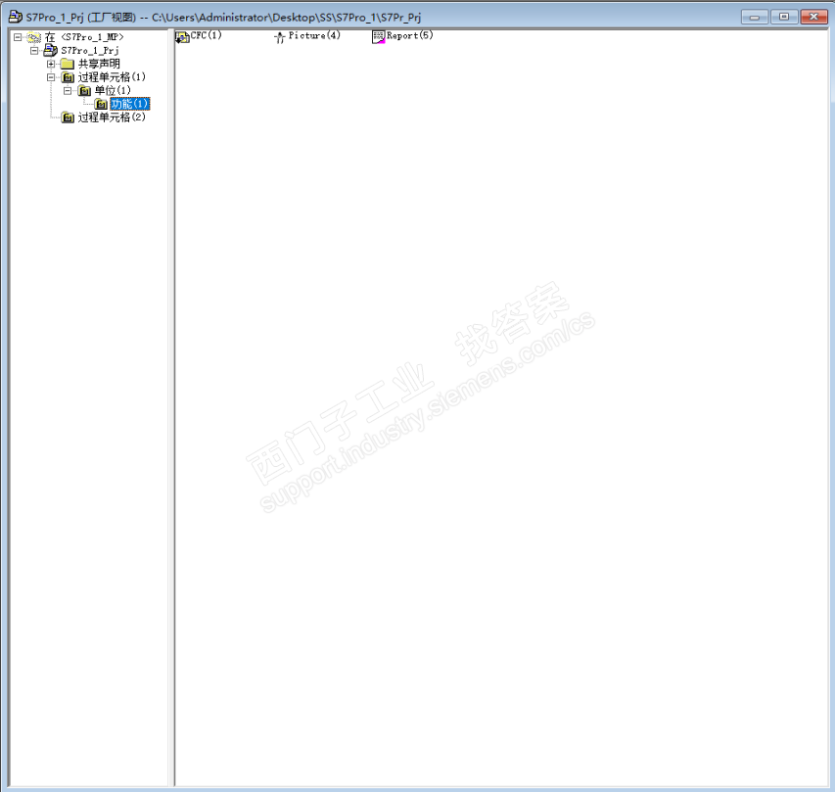
Task: Select the 单位(1) tree item
Action: coord(113,90)
